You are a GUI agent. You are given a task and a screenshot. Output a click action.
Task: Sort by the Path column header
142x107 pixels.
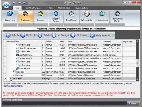(85, 42)
